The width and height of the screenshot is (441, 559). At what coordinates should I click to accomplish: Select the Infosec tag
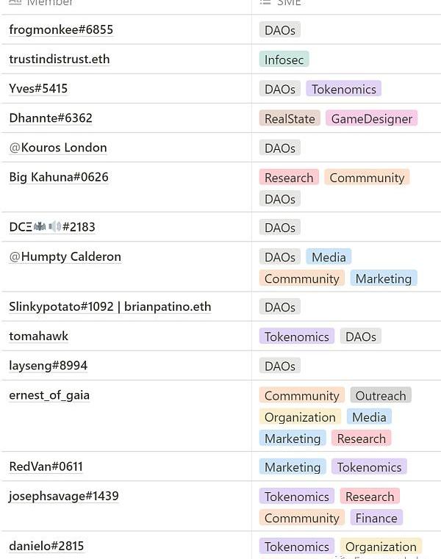click(x=284, y=59)
